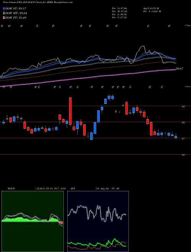Click the blue DOW ST legend swatch
Image resolution: width=191 pixels, height=252 pixels.
4,8
